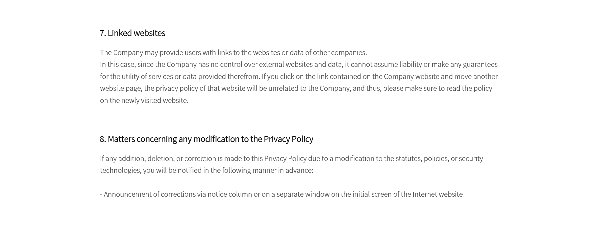Viewport: 598px width, 229px height.
Task: Click the line starting "for the utility of services"
Action: click(x=298, y=76)
